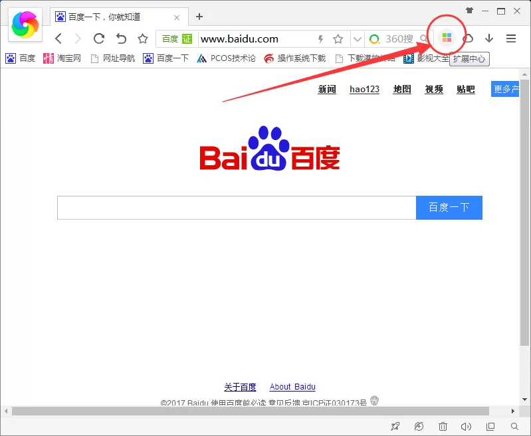Click the About Baidu link

(292, 387)
